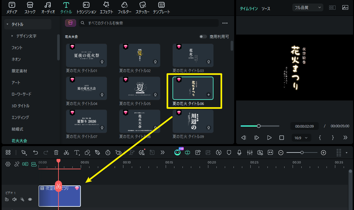
Task: Open the speed timer icon
Action: point(108,152)
